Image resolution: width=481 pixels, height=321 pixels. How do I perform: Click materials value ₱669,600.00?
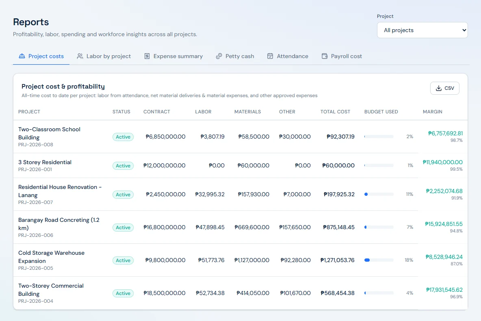tap(252, 227)
